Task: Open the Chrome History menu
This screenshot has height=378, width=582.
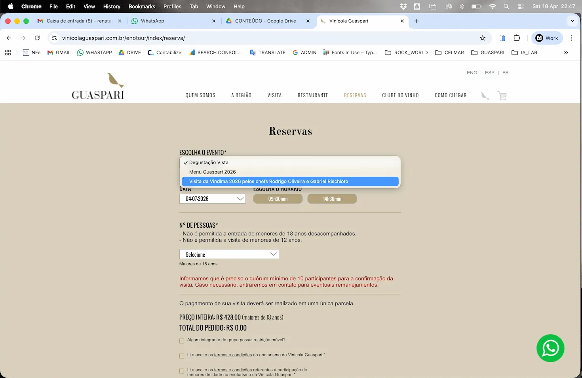Action: (112, 6)
